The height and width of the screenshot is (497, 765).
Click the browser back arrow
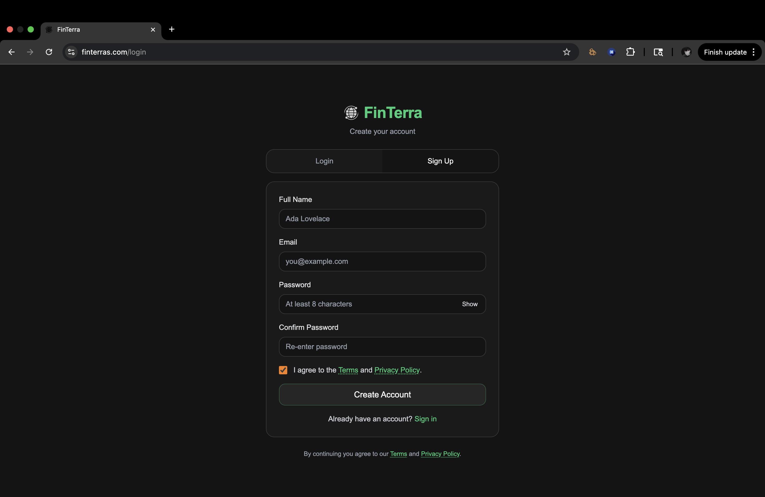click(11, 52)
